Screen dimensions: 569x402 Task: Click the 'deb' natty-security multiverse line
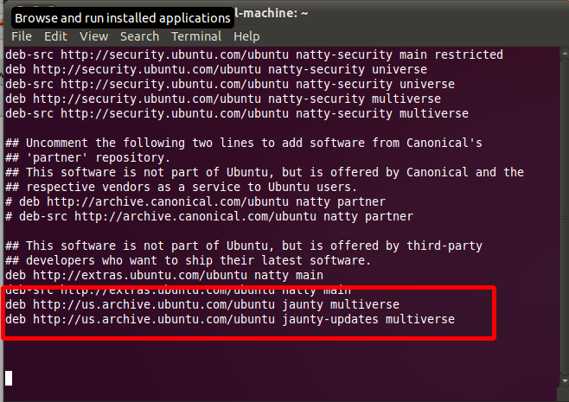223,99
